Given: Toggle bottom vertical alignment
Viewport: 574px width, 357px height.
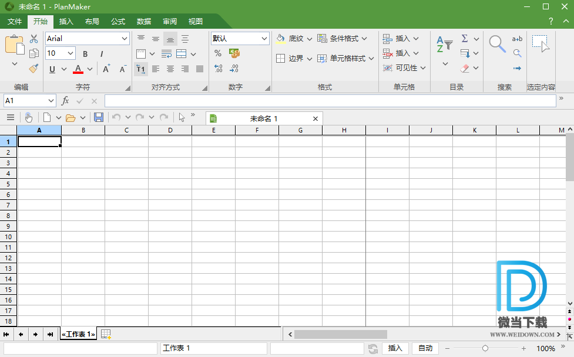Looking at the screenshot, I should point(170,39).
